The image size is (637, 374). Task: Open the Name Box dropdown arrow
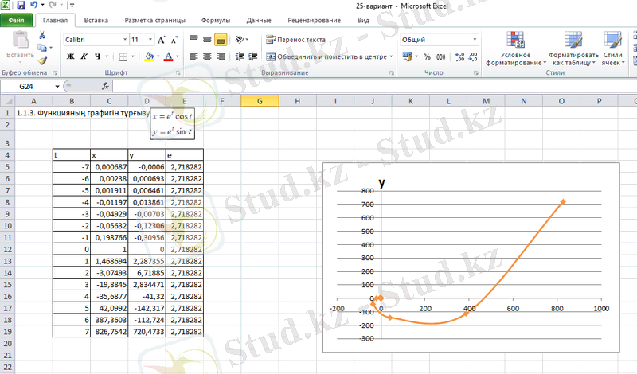(x=57, y=86)
